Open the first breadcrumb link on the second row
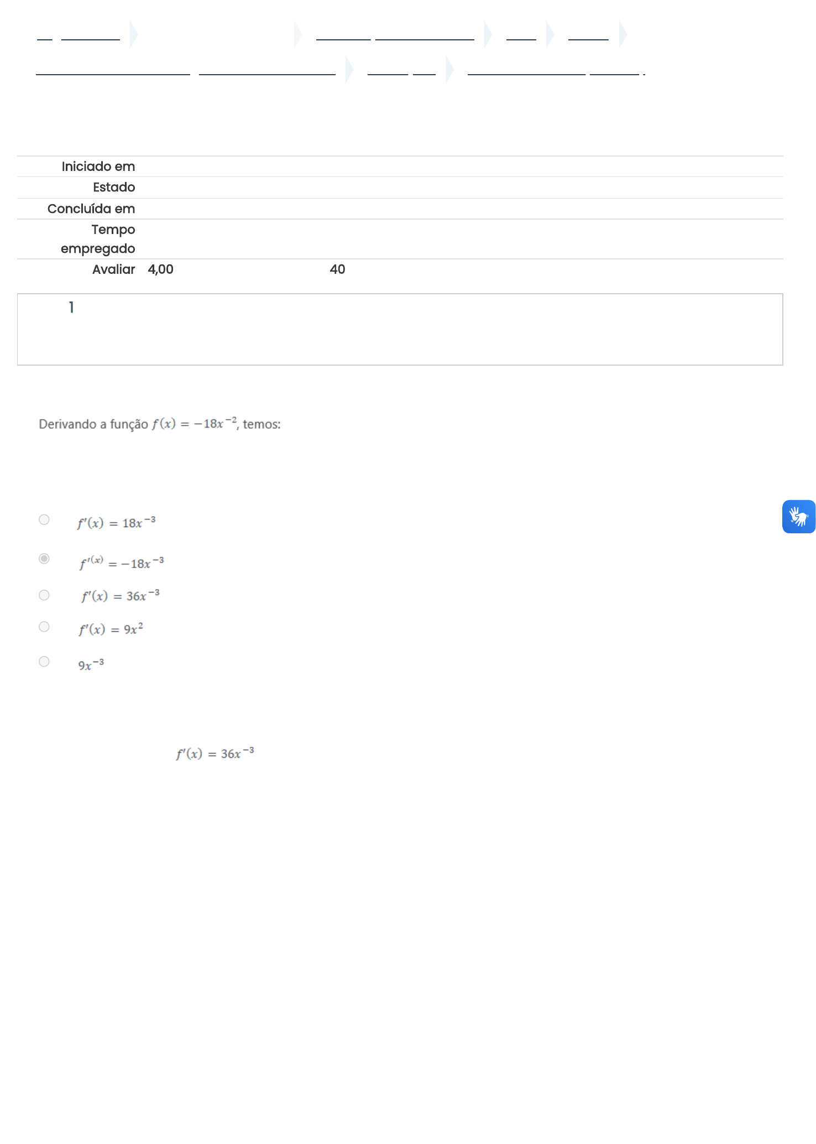 click(x=113, y=70)
